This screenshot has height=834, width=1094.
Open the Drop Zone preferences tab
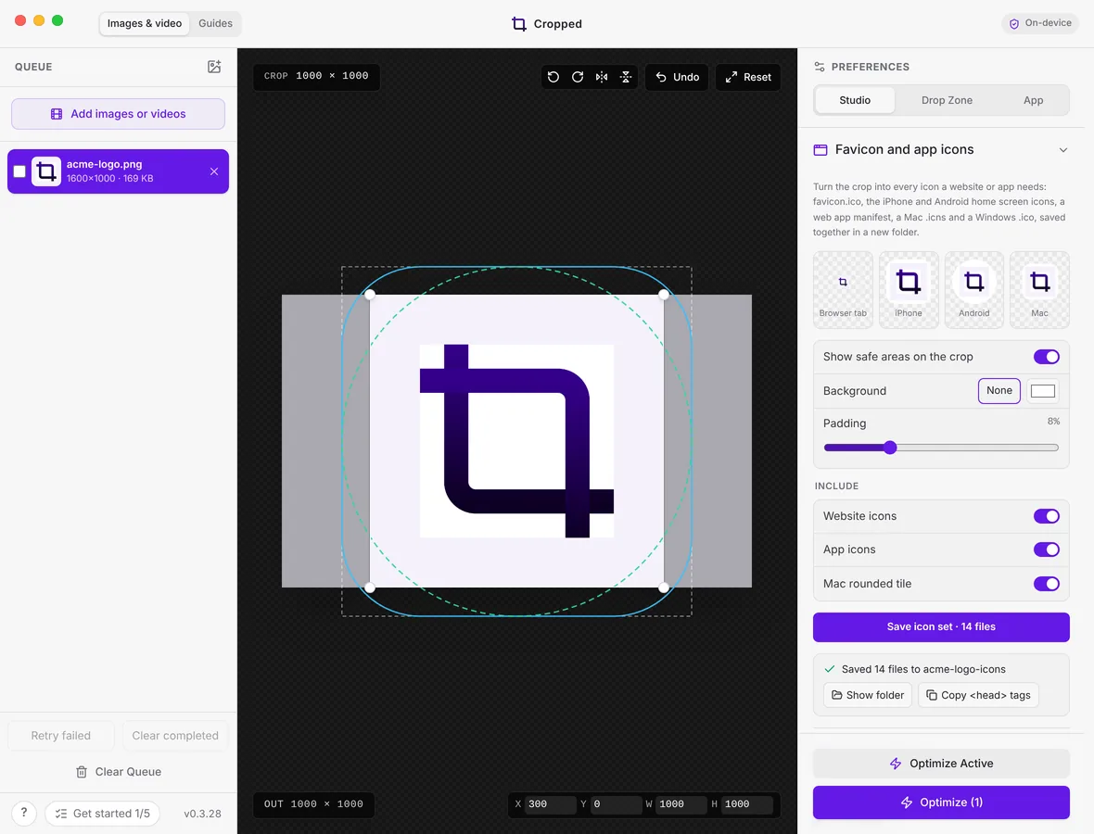(x=946, y=100)
